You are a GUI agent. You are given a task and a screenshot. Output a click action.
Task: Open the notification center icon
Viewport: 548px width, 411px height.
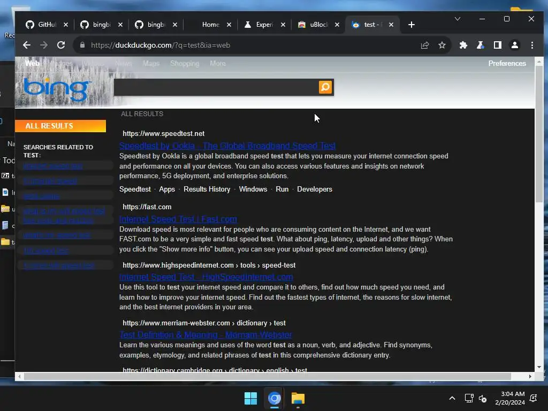click(534, 398)
